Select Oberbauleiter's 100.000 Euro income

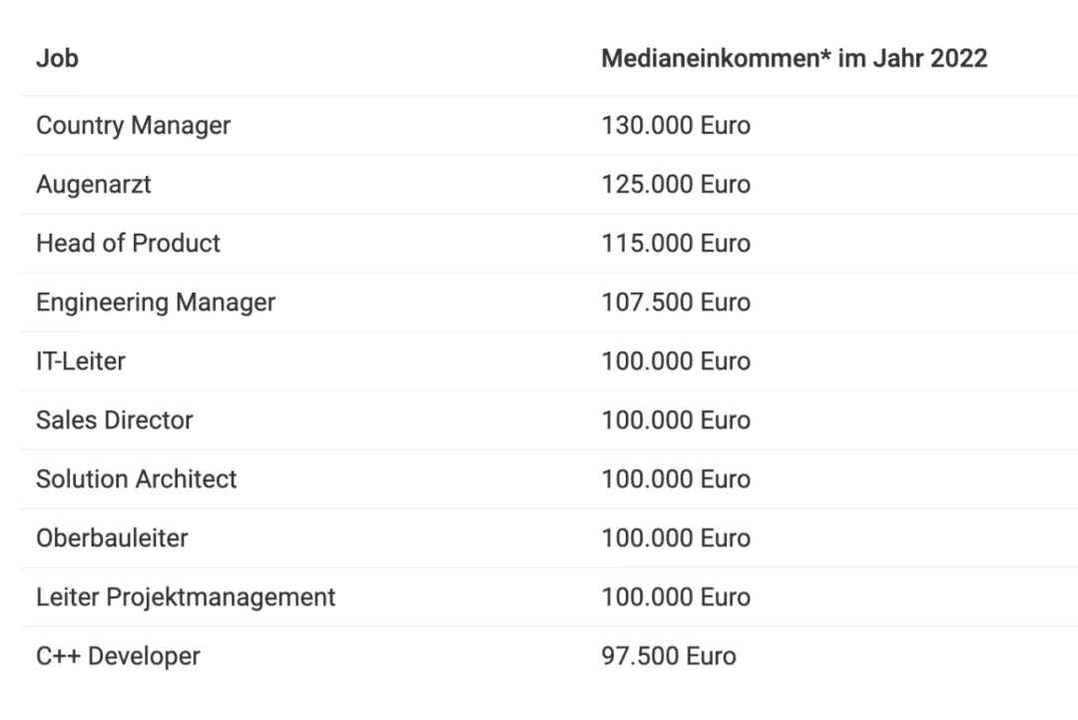coord(676,538)
